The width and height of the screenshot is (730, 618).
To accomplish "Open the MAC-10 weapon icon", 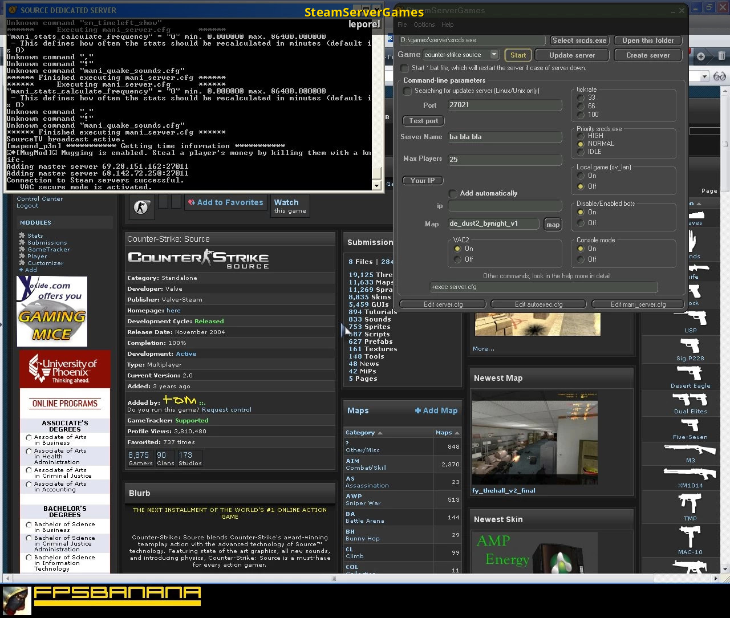I will click(690, 536).
